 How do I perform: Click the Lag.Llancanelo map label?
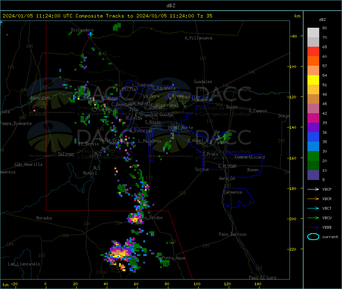(24, 264)
